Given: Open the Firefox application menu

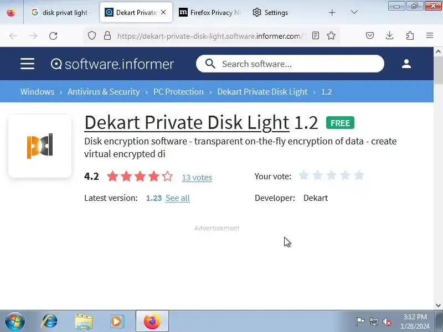Looking at the screenshot, I should coord(430,35).
